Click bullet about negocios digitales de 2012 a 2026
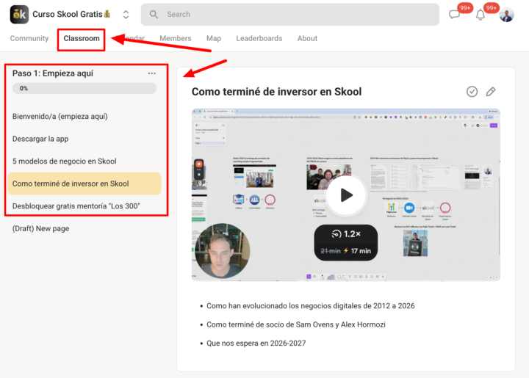 (310, 306)
